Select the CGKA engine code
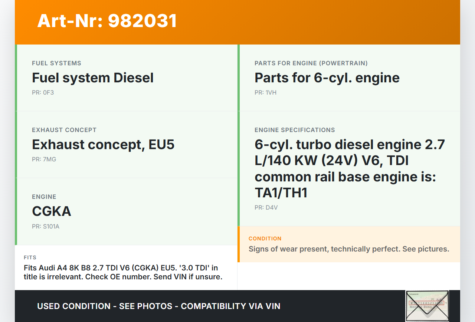 click(52, 211)
